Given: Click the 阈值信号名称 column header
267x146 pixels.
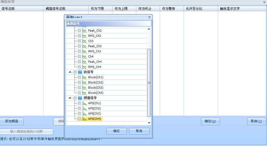Looking at the screenshot, I should click(55, 9).
